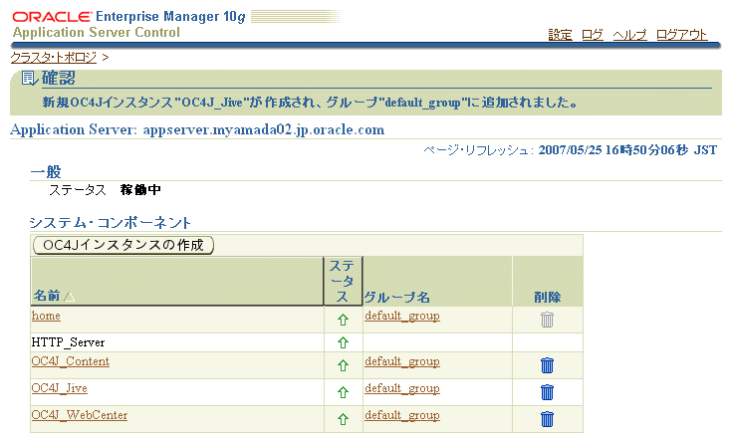This screenshot has width=729, height=438.
Task: Click the 一般 section heading
Action: (x=46, y=172)
